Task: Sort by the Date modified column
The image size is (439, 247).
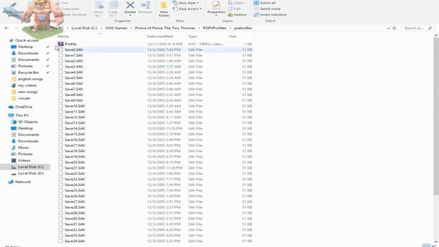Action: click(x=160, y=36)
